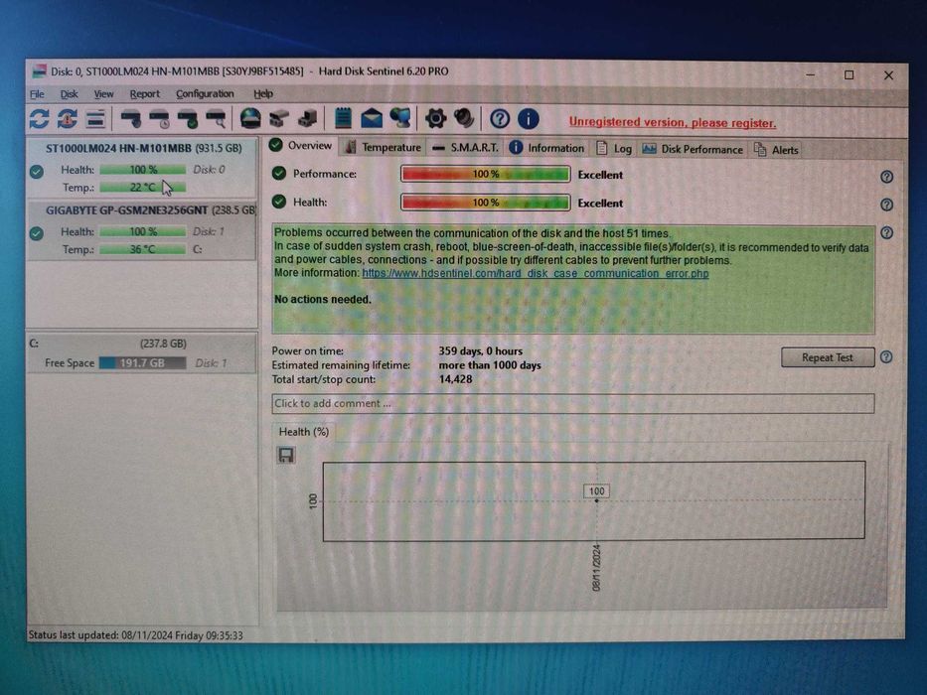Click the 'Status last updated' status bar text

click(x=135, y=635)
